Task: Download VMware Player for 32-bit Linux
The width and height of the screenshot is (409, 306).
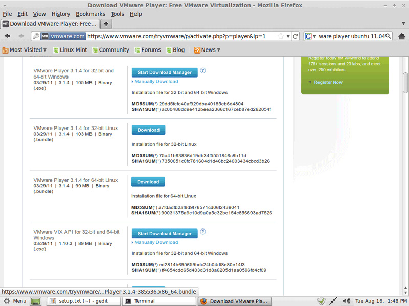Action: (148, 130)
